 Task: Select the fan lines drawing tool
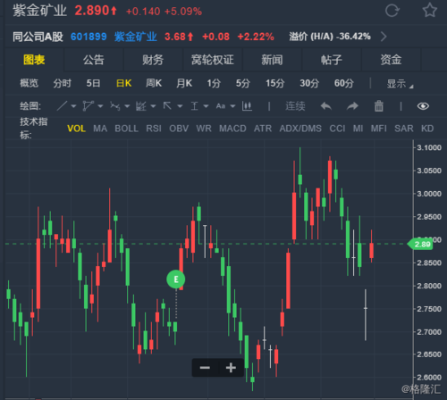pyautogui.click(x=141, y=106)
